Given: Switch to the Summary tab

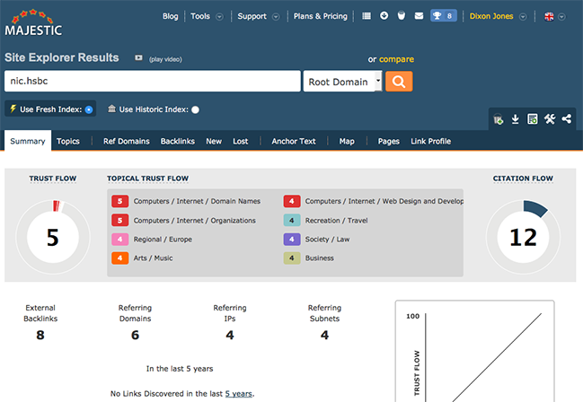Looking at the screenshot, I should point(28,141).
